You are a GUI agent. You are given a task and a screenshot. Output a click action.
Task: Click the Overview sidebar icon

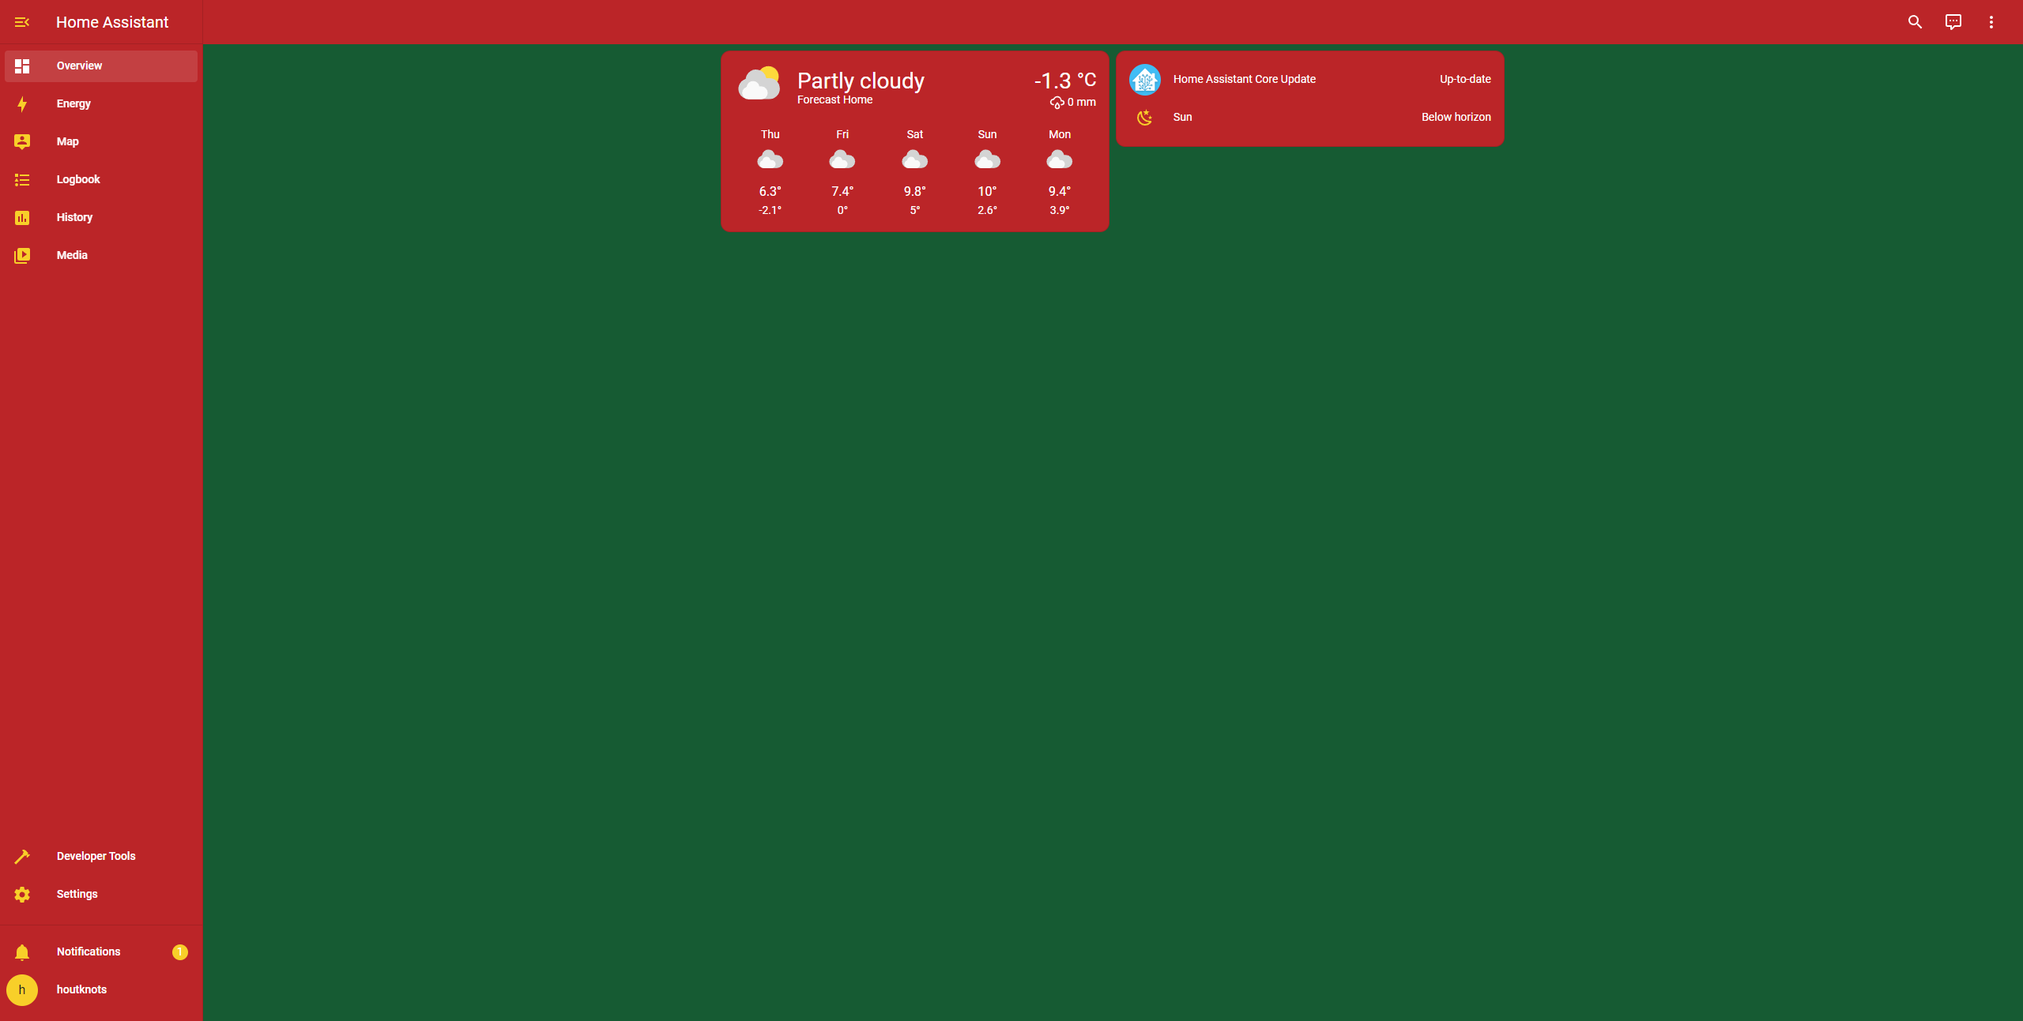coord(22,65)
